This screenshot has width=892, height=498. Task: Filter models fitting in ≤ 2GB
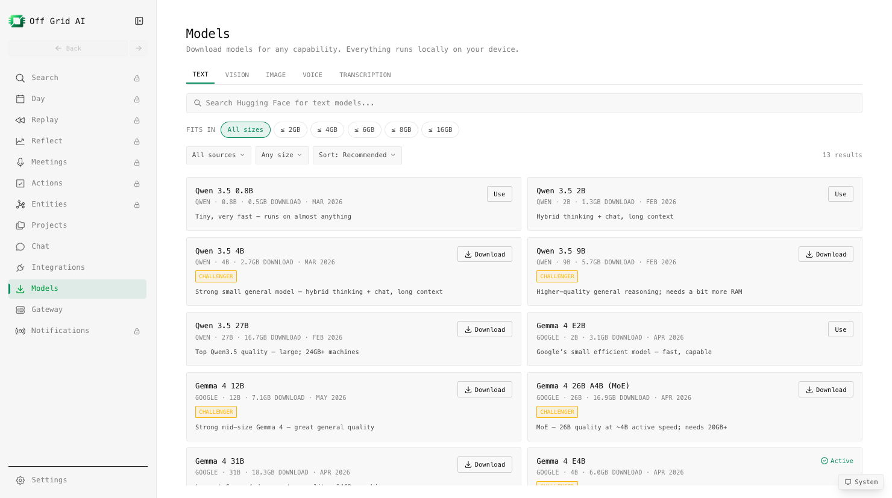click(x=291, y=129)
